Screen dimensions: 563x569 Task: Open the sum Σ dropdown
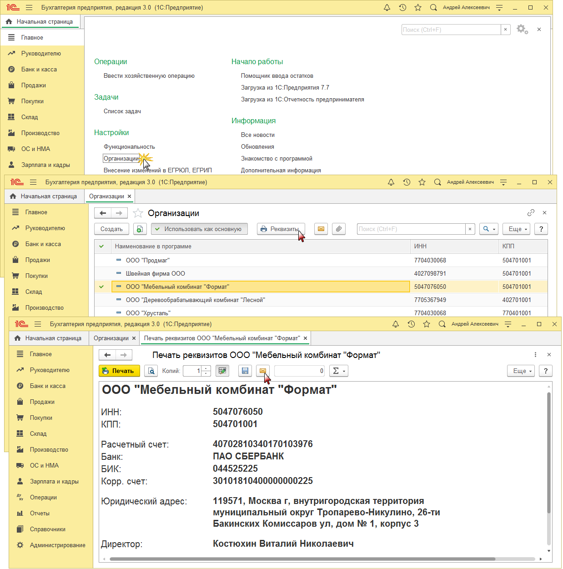338,371
